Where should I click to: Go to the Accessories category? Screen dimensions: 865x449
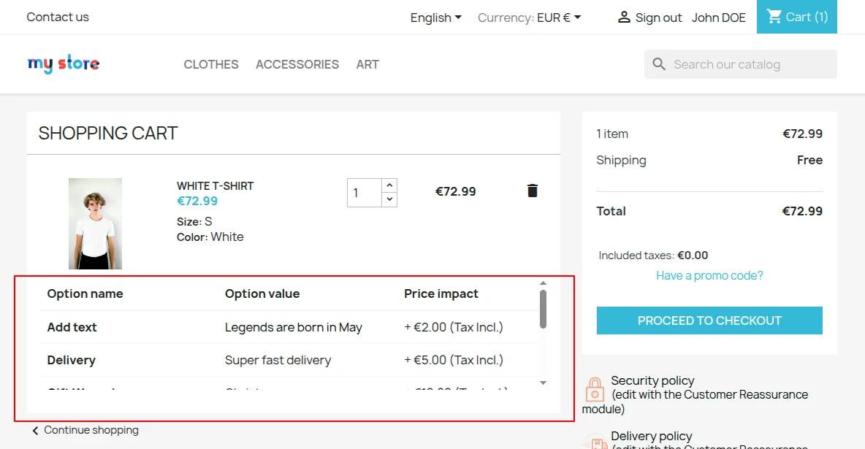click(x=297, y=64)
